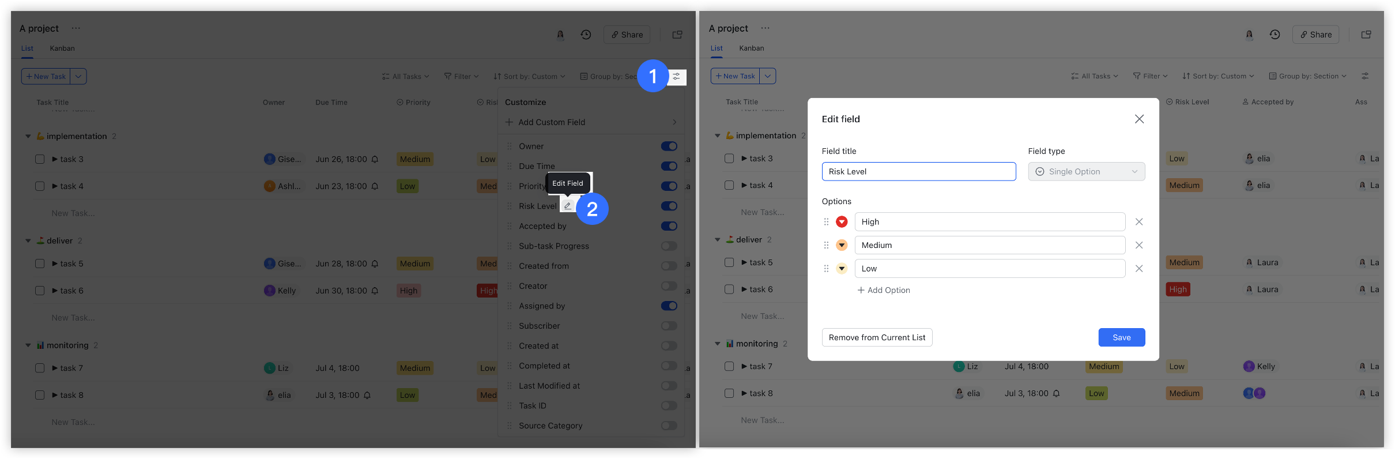Click Add Option under the options list
The image size is (1395, 459).
(x=884, y=290)
